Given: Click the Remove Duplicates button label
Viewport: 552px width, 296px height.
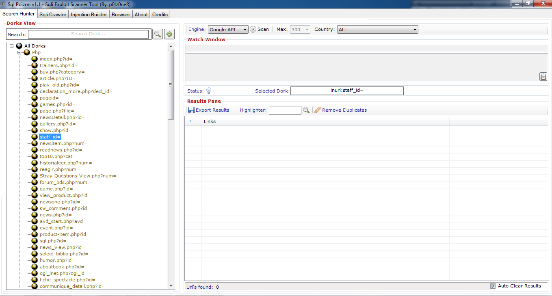Looking at the screenshot, I should point(344,110).
